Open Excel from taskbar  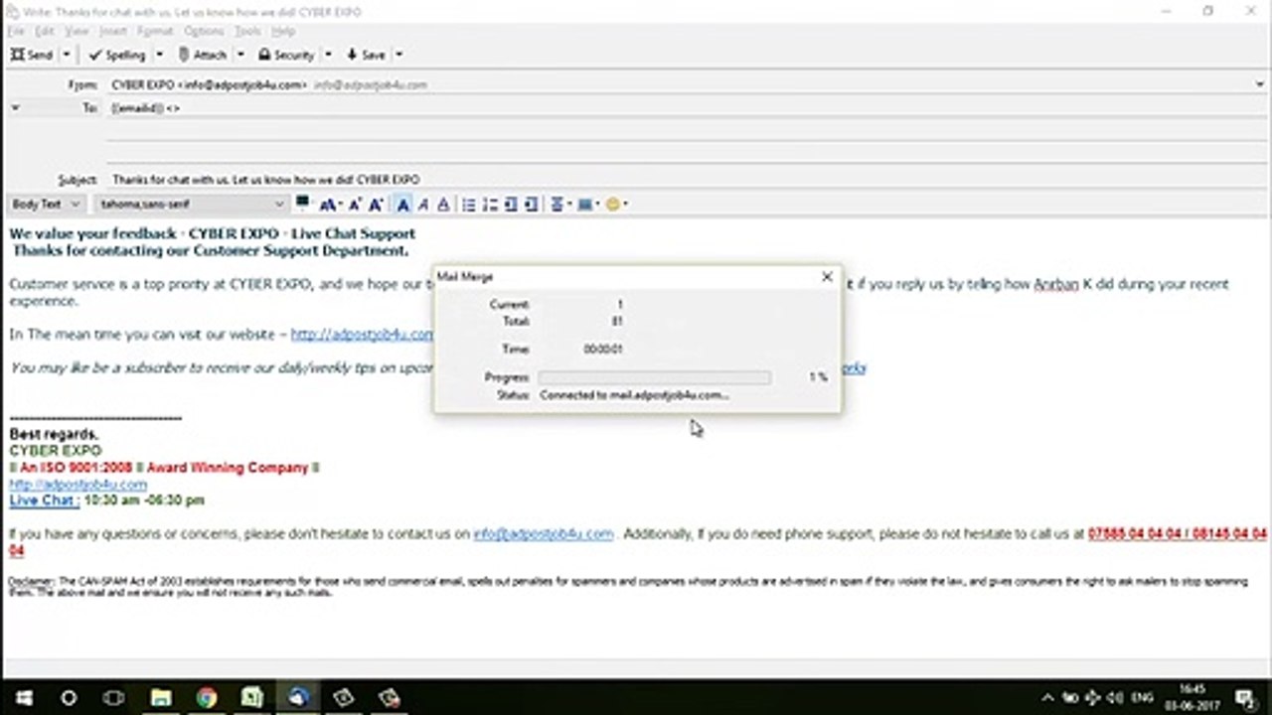(251, 698)
